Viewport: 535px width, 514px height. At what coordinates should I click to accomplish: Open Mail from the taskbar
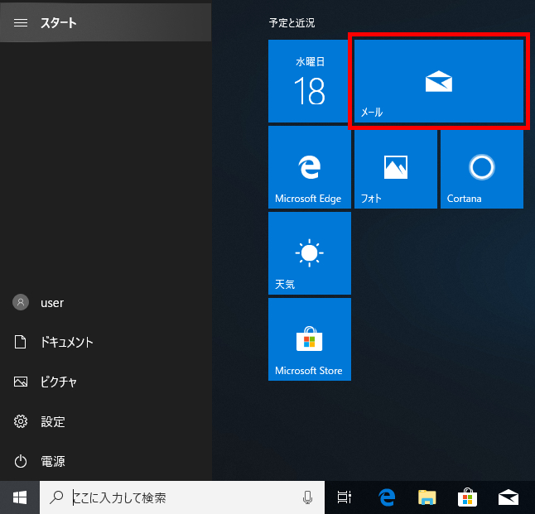point(508,497)
